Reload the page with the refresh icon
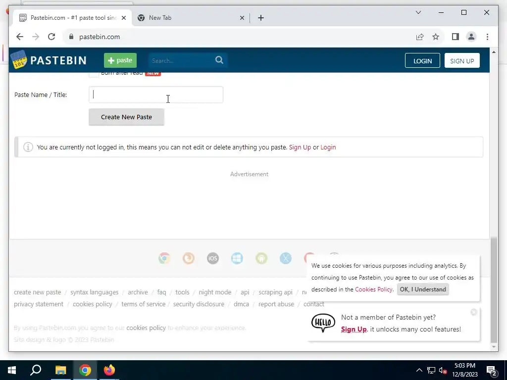507x380 pixels. 51,37
